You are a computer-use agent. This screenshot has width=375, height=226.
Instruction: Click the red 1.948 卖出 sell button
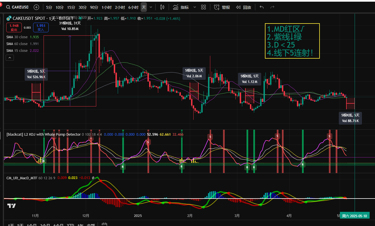(14, 27)
